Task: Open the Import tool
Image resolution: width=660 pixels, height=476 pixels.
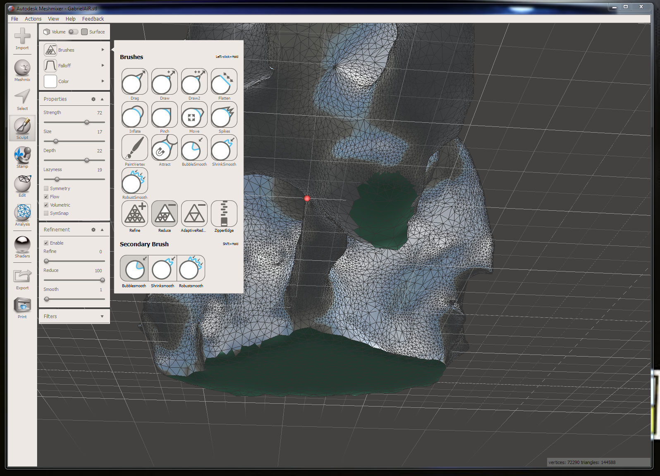Action: tap(22, 39)
